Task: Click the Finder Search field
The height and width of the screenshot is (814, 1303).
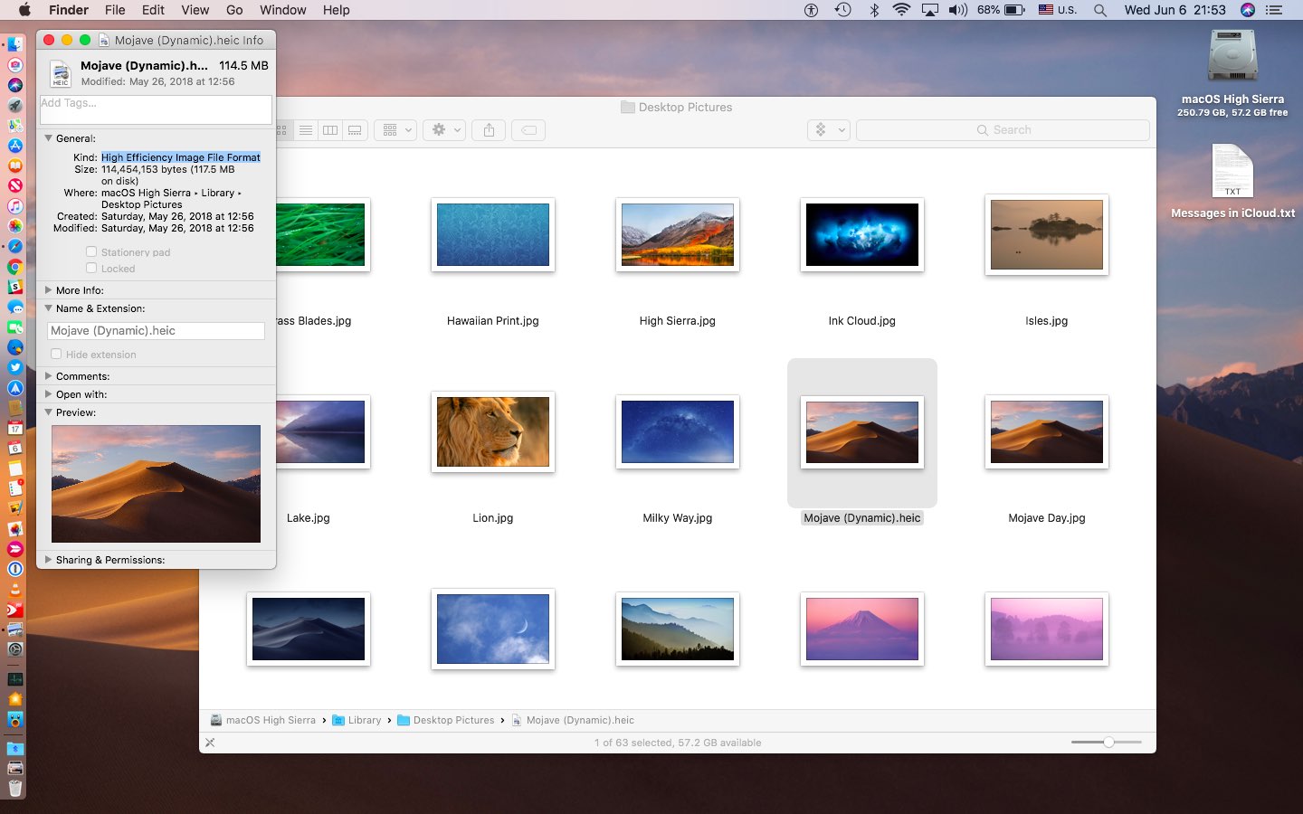Action: point(1003,130)
